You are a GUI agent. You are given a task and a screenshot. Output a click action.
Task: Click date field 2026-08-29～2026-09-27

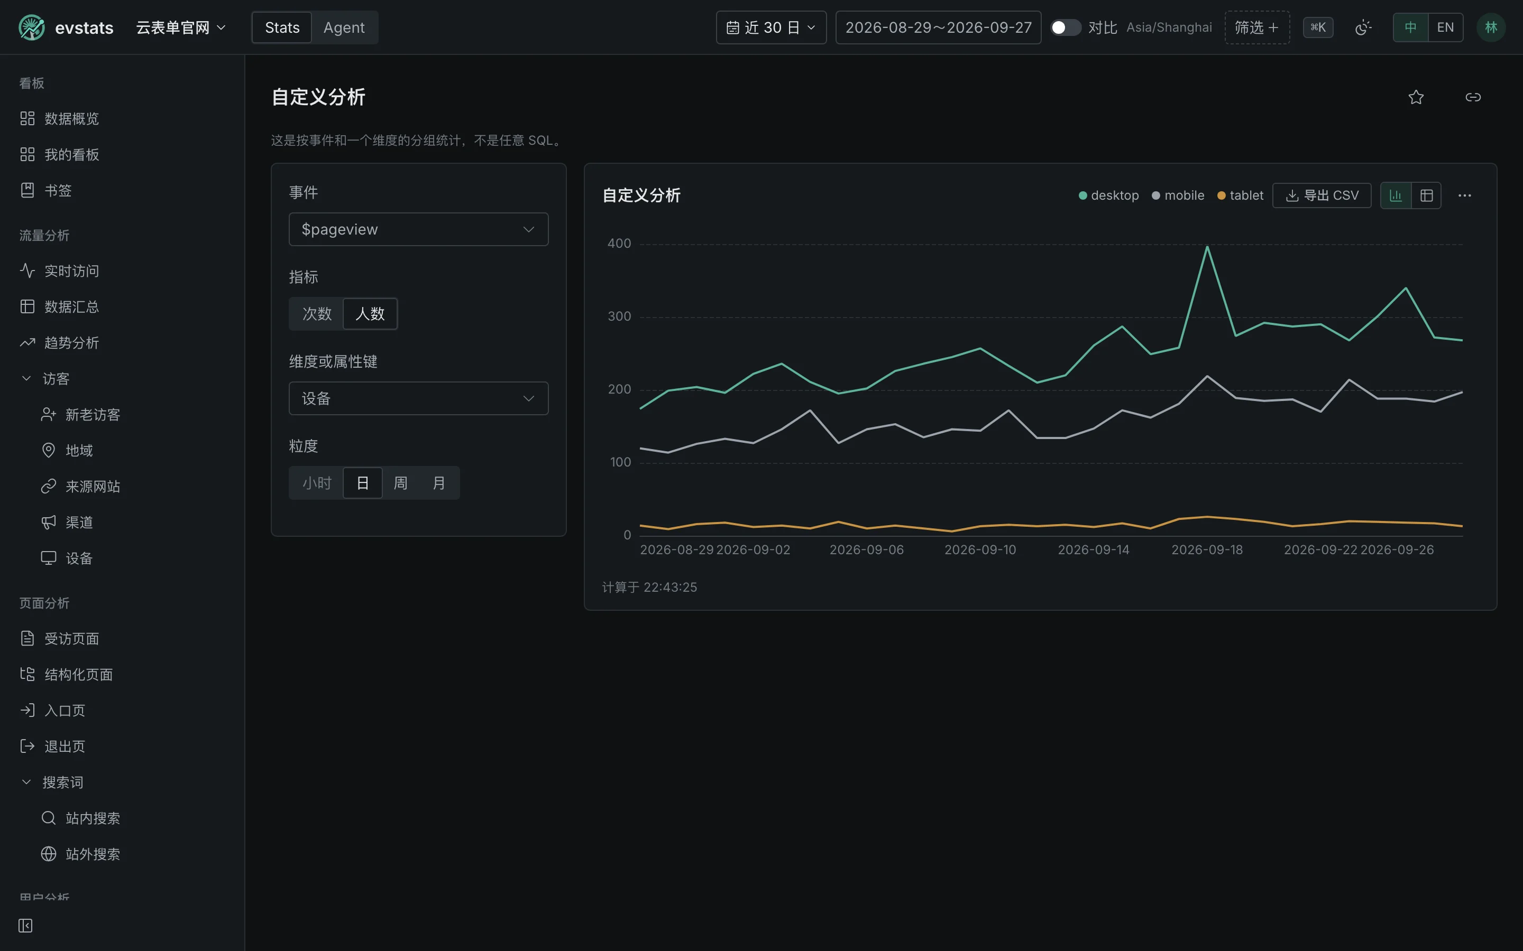[x=938, y=27]
